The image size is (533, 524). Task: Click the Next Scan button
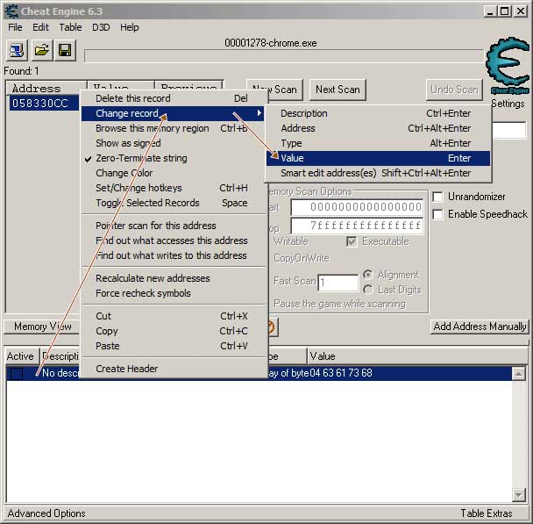pos(338,90)
